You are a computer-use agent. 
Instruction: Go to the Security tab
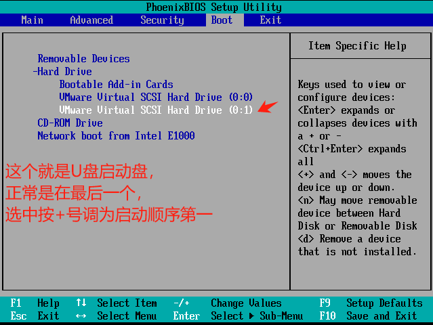pos(162,20)
